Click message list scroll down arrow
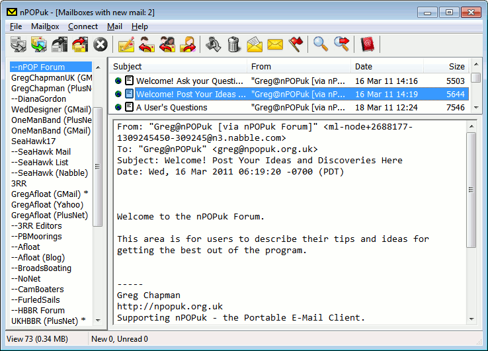This screenshot has height=351, width=488. [476, 108]
